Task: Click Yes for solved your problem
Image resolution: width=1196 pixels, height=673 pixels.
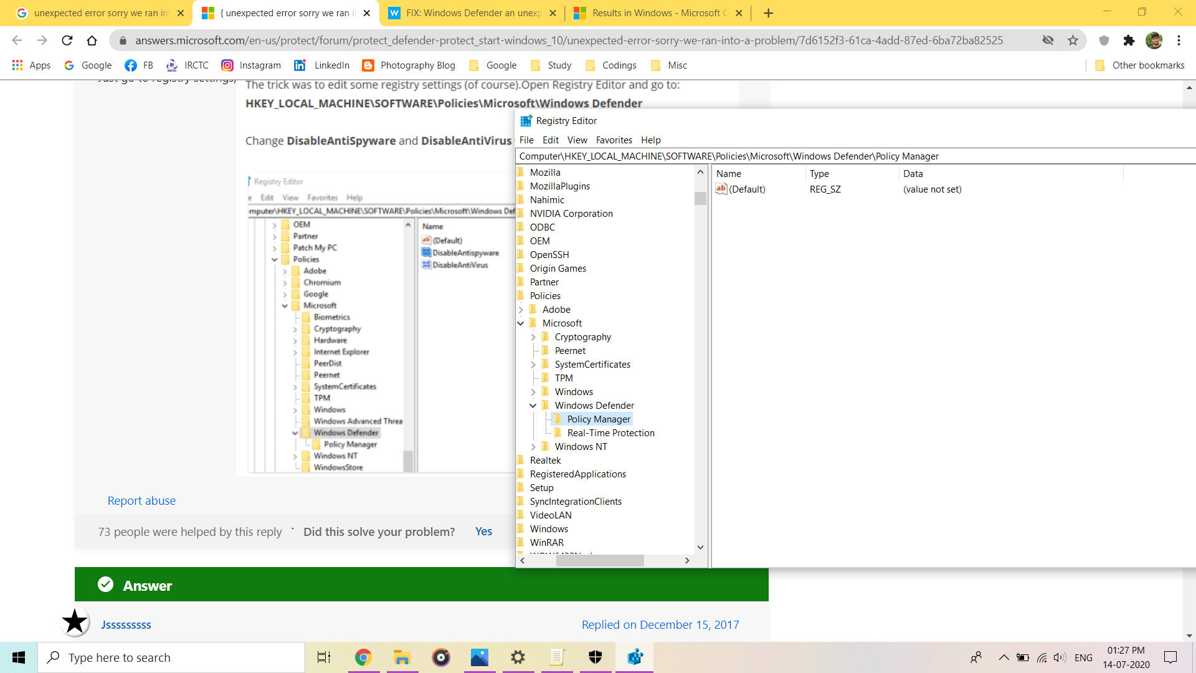Action: (x=483, y=532)
